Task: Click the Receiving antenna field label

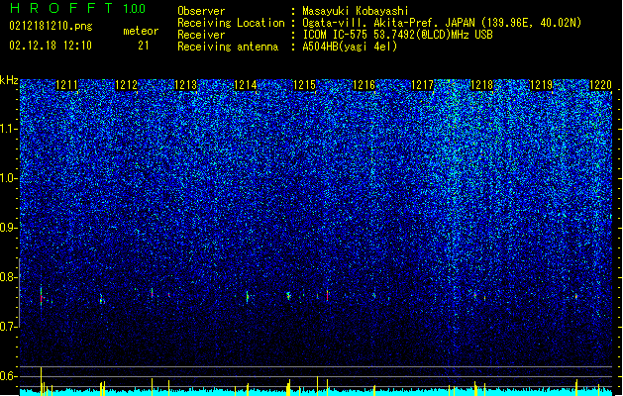Action: 228,47
